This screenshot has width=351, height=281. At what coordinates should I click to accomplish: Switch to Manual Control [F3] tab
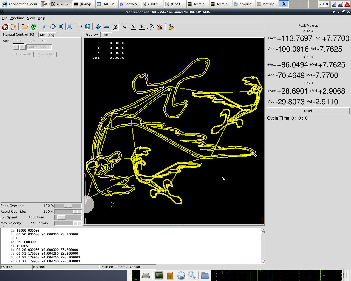tap(19, 35)
